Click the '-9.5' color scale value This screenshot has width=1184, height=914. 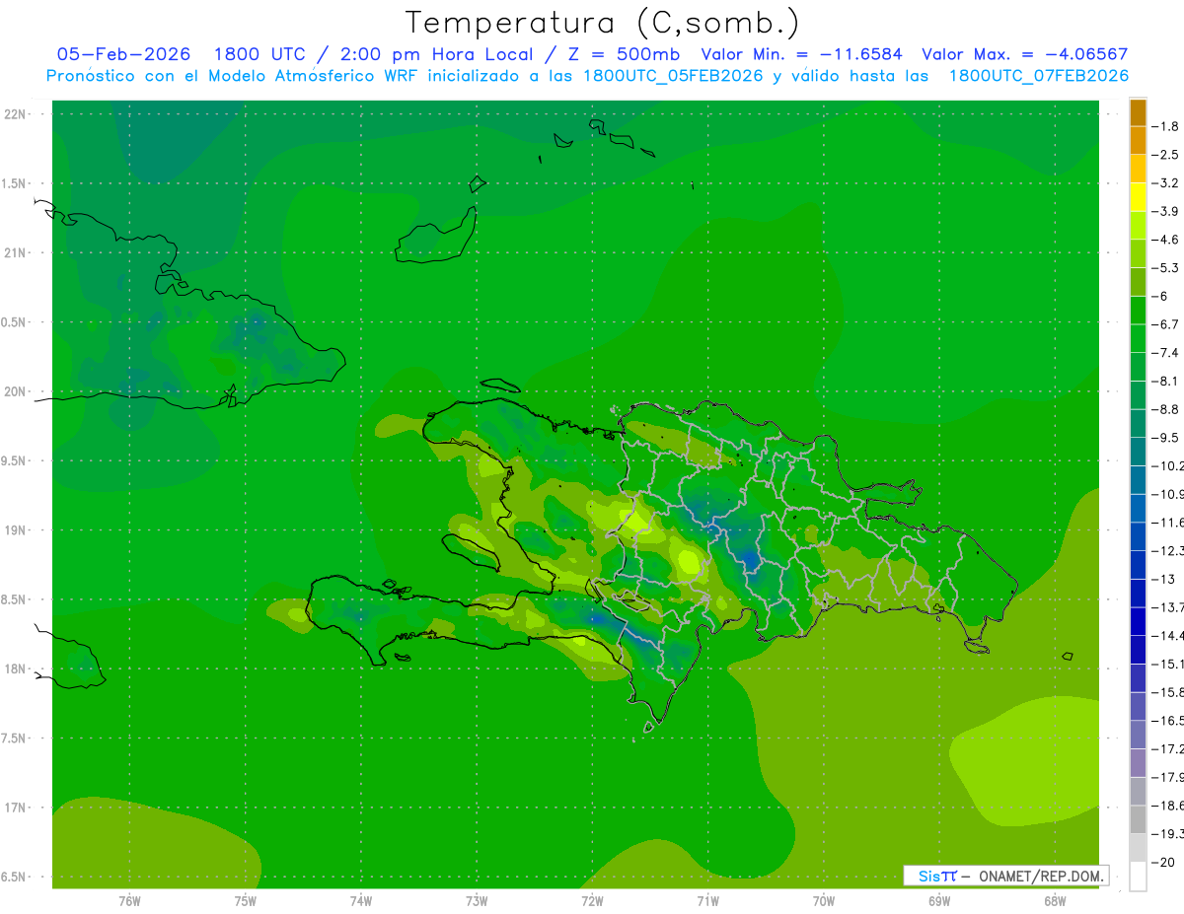[1165, 437]
